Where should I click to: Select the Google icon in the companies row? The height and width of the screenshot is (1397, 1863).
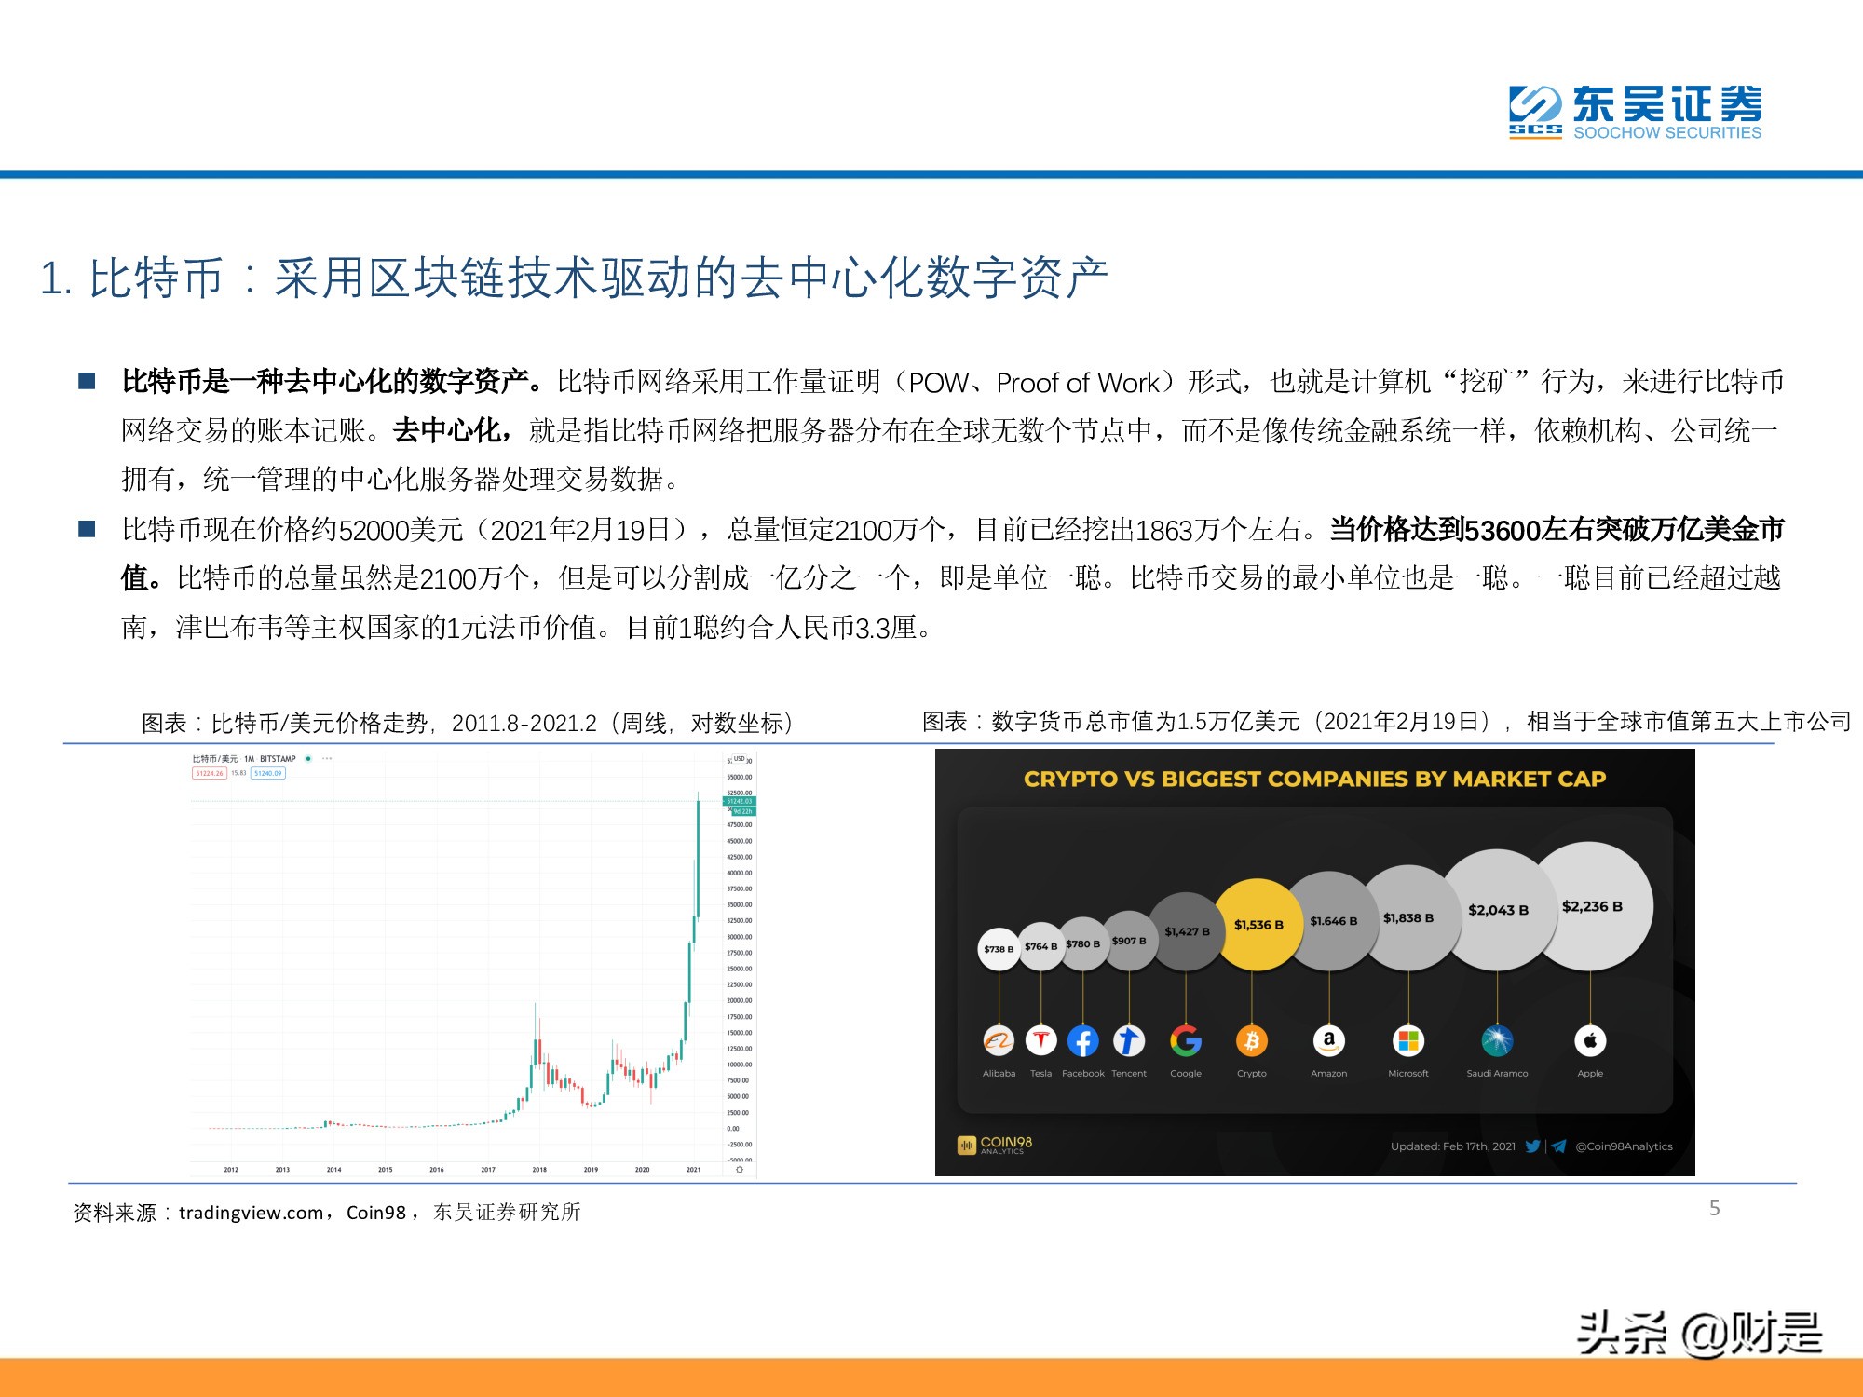[x=1187, y=1041]
